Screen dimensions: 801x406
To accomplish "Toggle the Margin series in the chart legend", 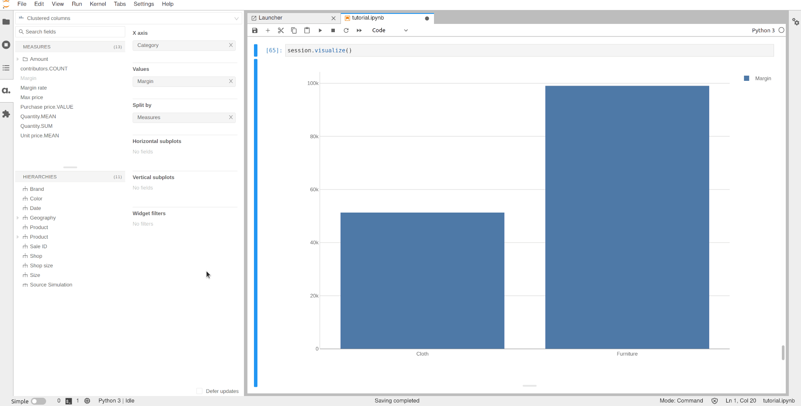I will (x=758, y=79).
